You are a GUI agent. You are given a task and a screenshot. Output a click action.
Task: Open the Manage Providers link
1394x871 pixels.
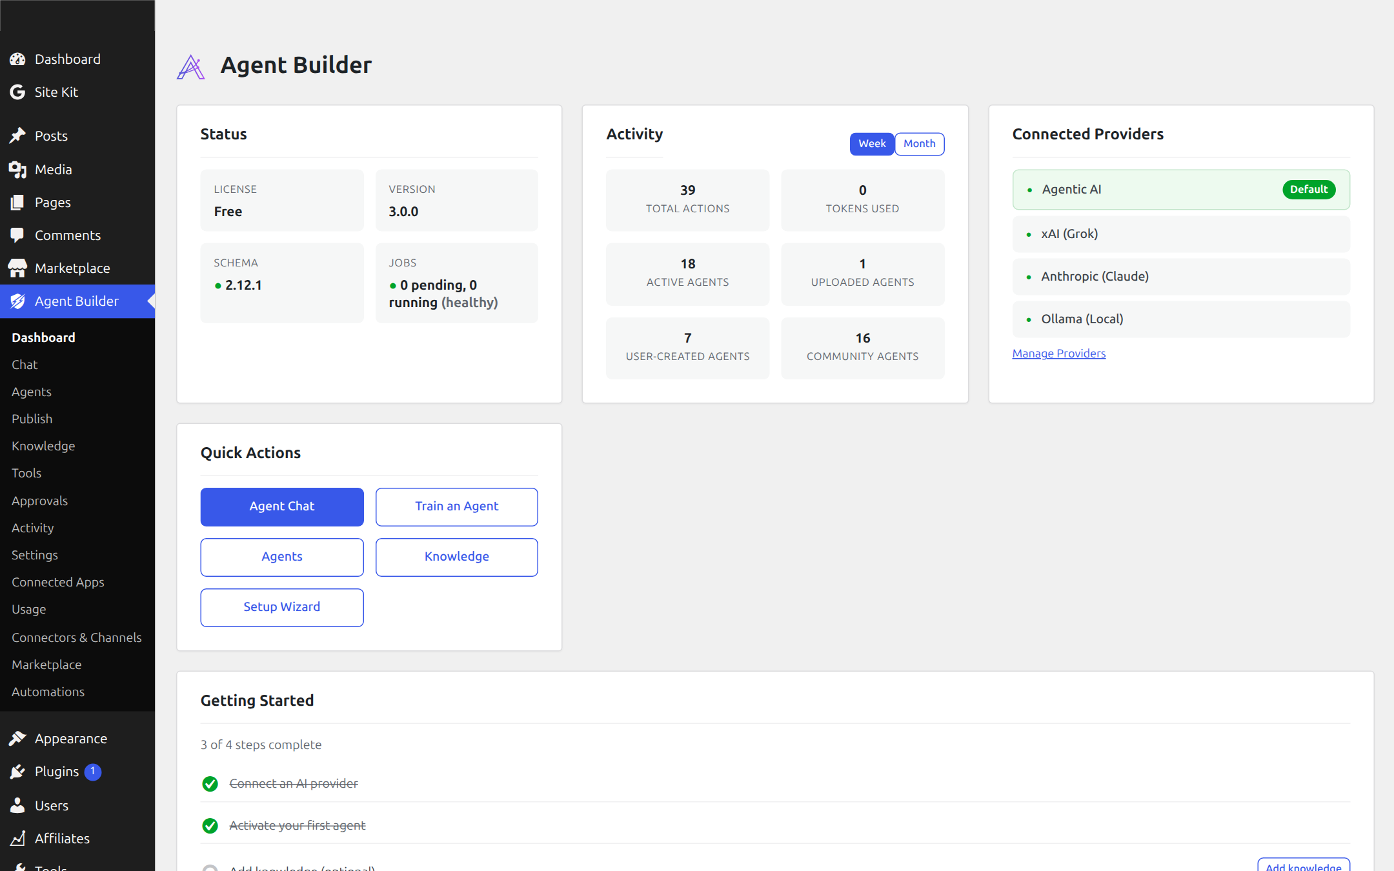tap(1058, 354)
